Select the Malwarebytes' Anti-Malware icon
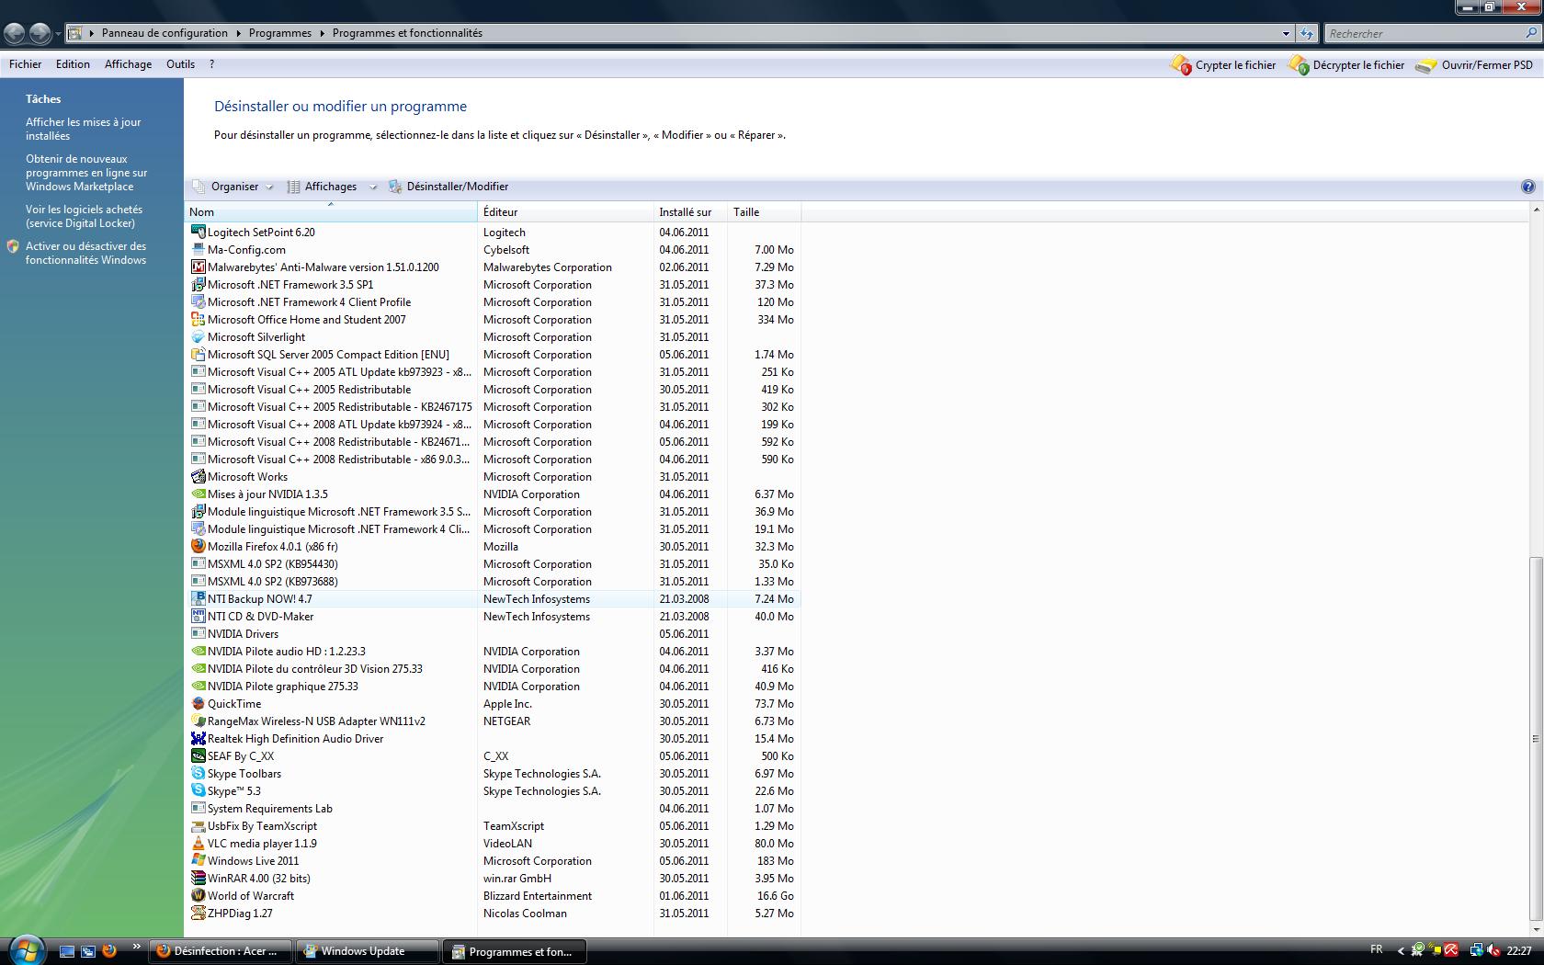 pyautogui.click(x=198, y=267)
